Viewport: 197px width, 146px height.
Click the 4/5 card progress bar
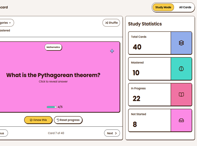52,107
